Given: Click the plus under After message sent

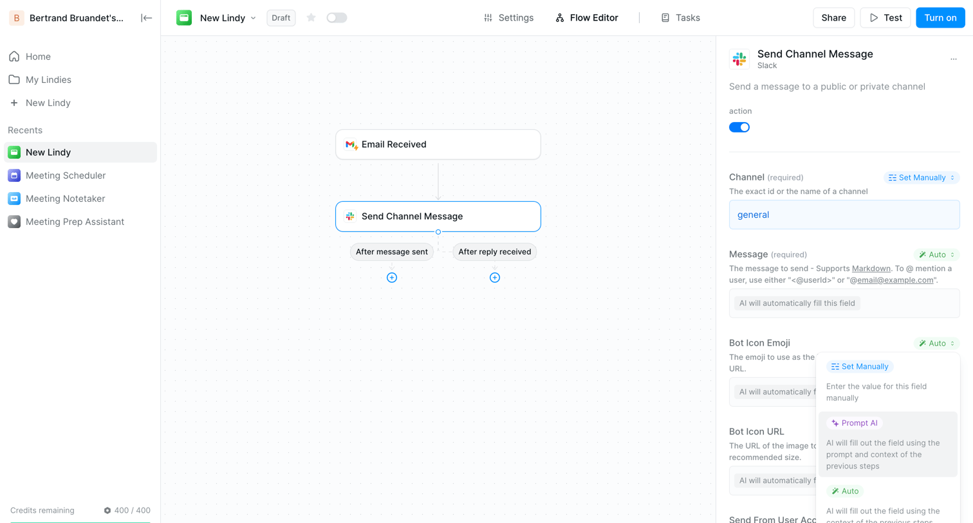Looking at the screenshot, I should click(392, 278).
